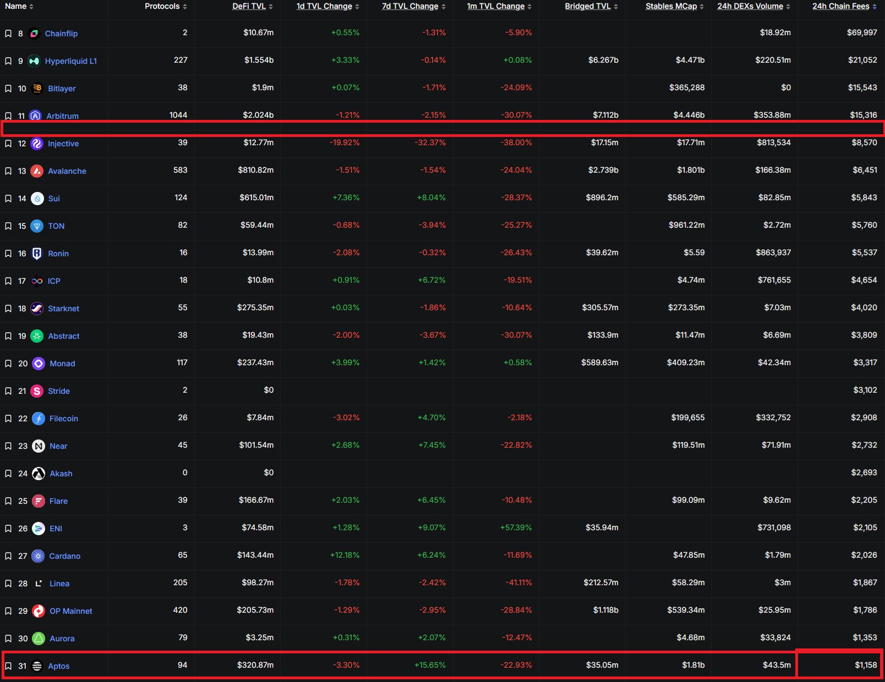Click the Arbitrum chain logo
Viewport: 885px width, 682px height.
click(35, 116)
